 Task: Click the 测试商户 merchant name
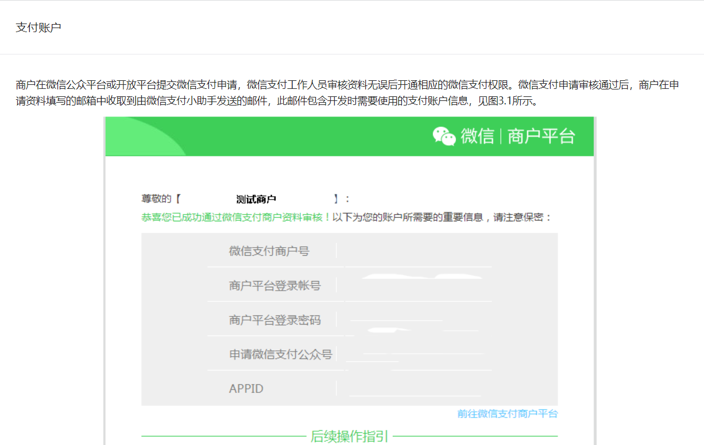point(256,199)
